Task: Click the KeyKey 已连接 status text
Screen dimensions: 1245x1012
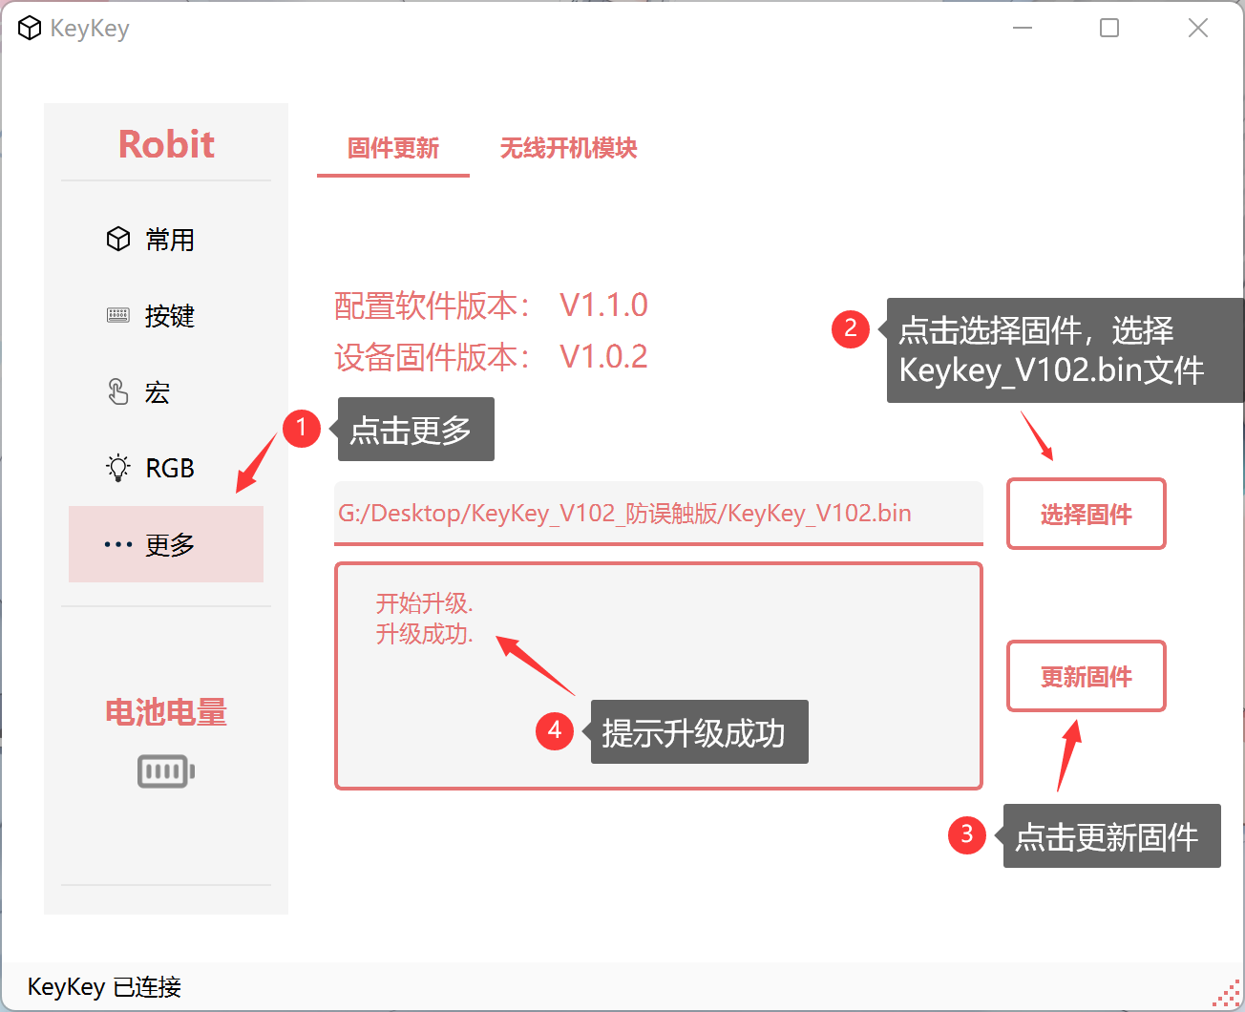Action: pyautogui.click(x=105, y=986)
